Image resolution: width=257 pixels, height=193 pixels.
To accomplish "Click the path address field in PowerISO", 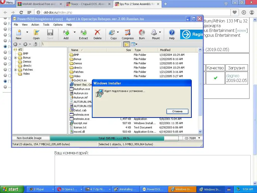I will click(81, 44).
